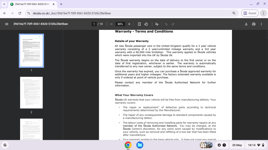Click the 80% zoom level field
This screenshot has width=268, height=150.
[120, 24]
